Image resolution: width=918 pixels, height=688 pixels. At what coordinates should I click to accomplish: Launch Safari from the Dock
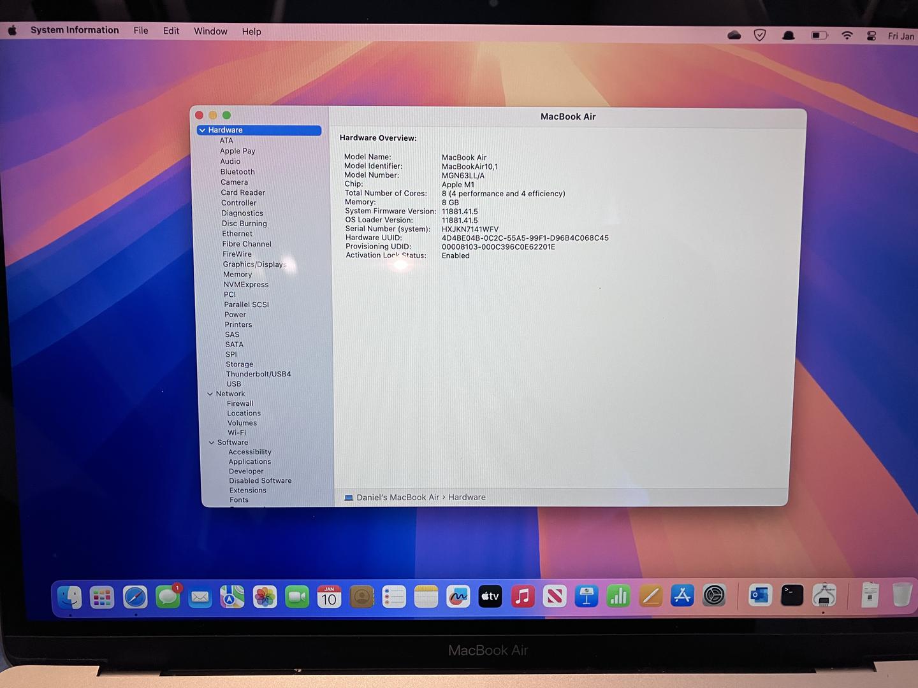point(135,597)
